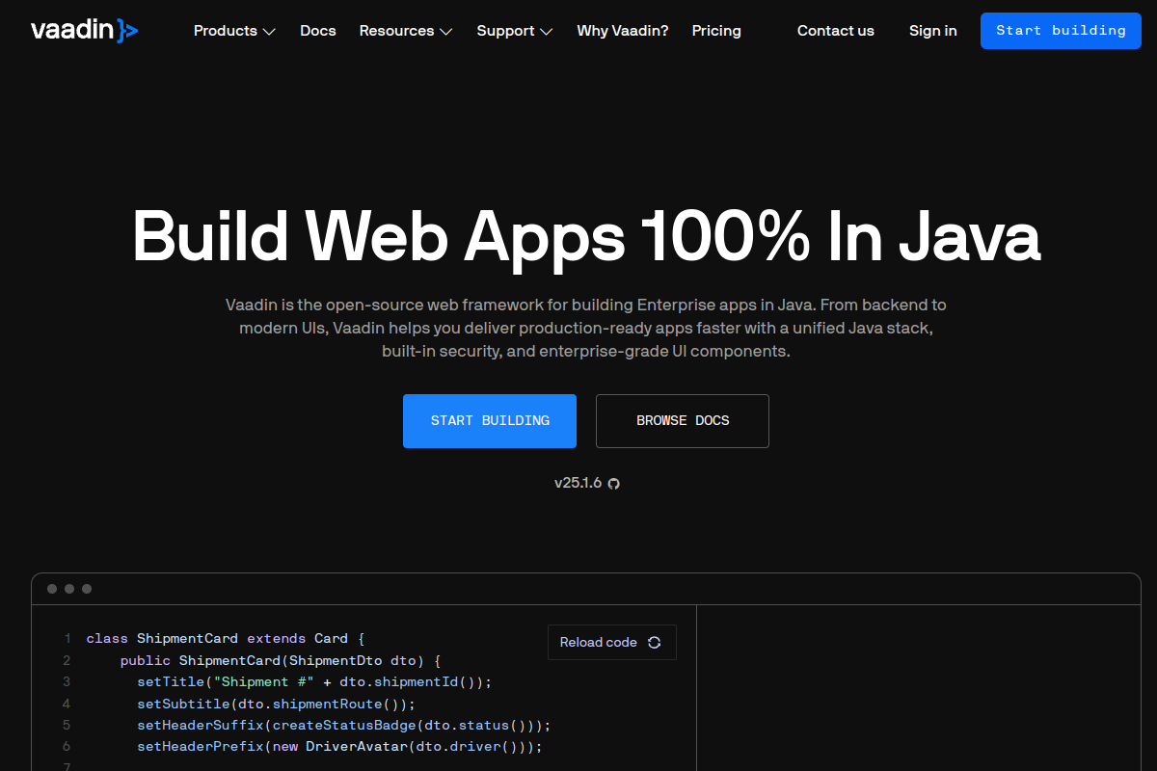Open the GitHub icon beside v25.1.6

pos(613,483)
